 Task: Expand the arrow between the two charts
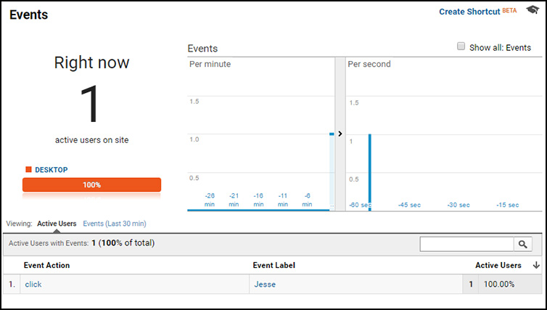(x=340, y=134)
